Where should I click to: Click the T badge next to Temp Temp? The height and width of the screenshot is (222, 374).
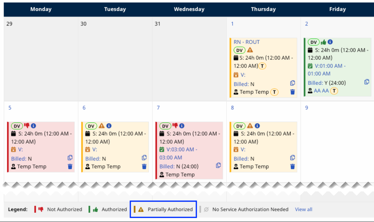(274, 92)
